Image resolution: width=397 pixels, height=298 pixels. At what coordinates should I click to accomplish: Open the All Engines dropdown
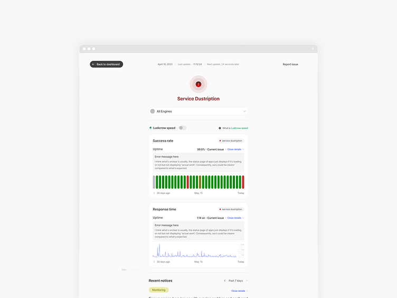199,111
